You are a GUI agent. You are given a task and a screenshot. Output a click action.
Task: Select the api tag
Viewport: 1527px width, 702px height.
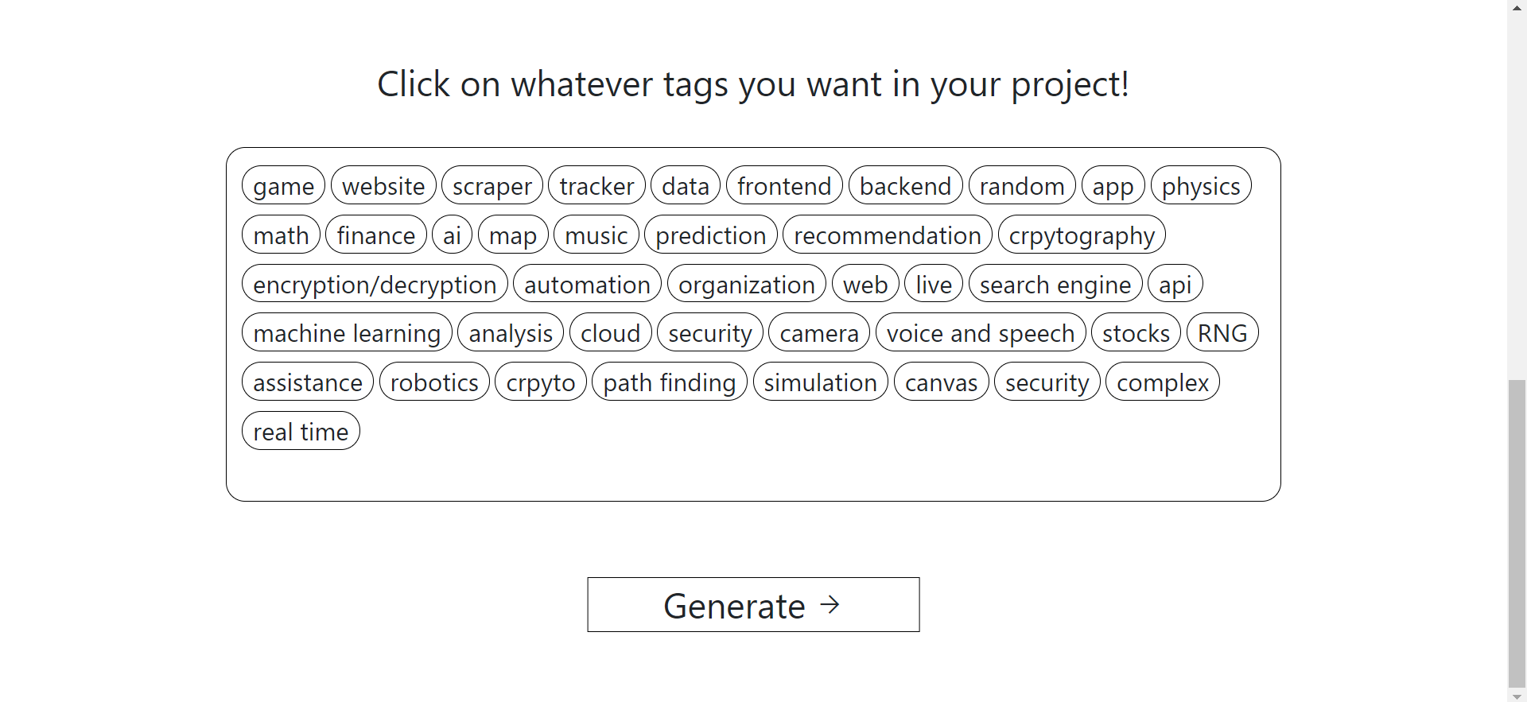pyautogui.click(x=1175, y=285)
